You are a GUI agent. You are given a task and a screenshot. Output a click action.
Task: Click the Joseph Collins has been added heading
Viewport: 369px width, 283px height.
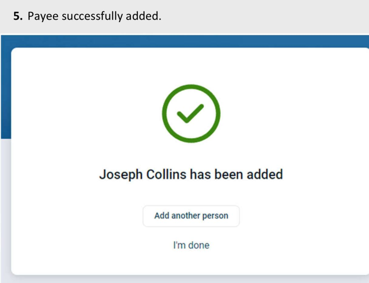click(x=191, y=175)
